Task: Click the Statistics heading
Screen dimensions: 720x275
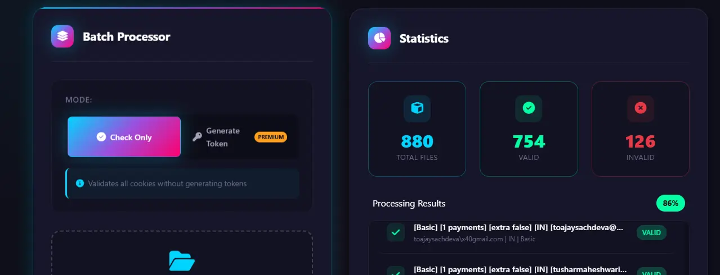Action: [424, 39]
